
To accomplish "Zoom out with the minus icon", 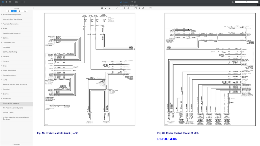I will pyautogui.click(x=22, y=2).
